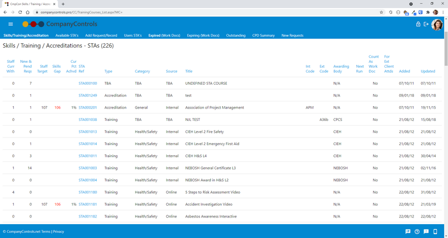Viewport: 448px width, 238px height.
Task: Bookmark this page with the star icon
Action: click(x=381, y=12)
